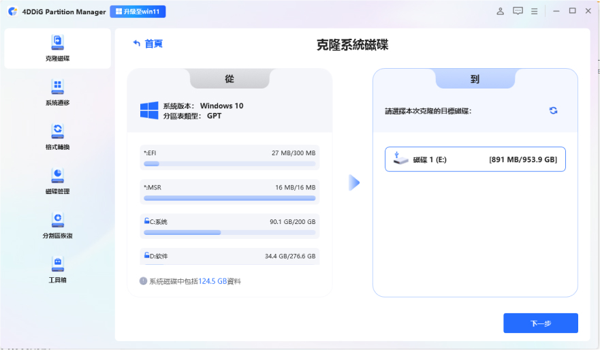Open the feedback message icon

(518, 11)
